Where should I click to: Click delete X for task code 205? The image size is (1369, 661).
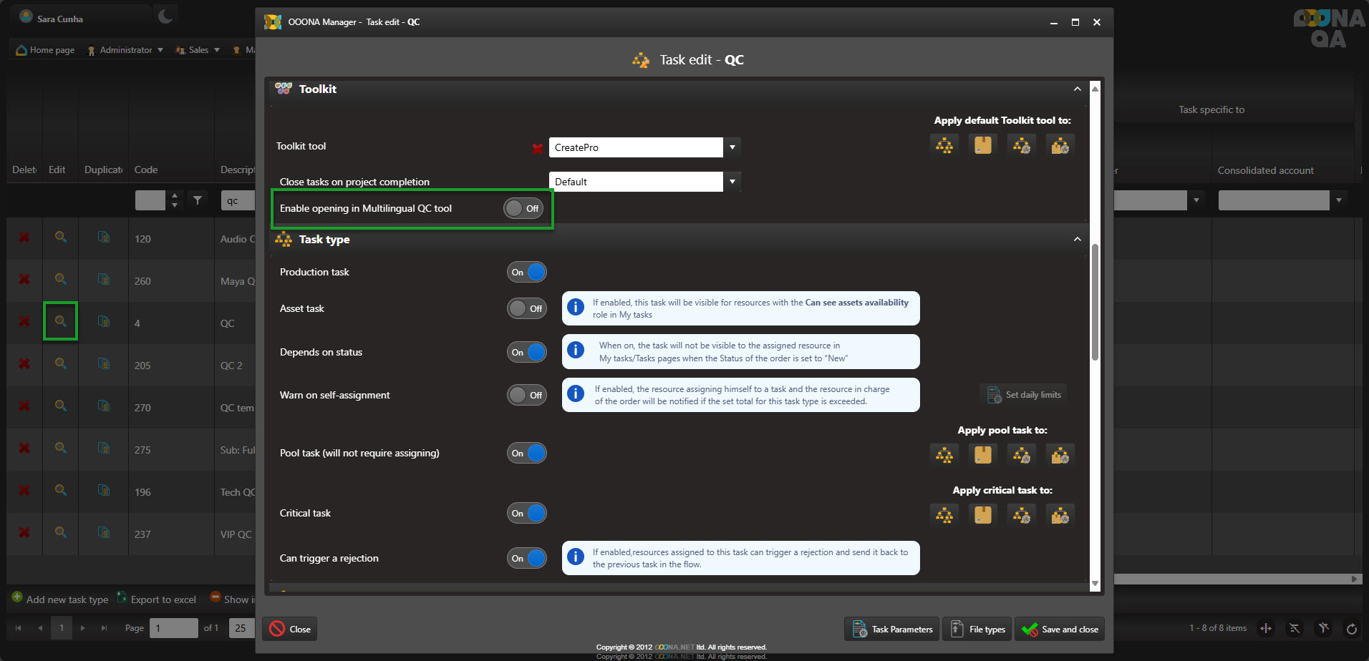[x=24, y=364]
